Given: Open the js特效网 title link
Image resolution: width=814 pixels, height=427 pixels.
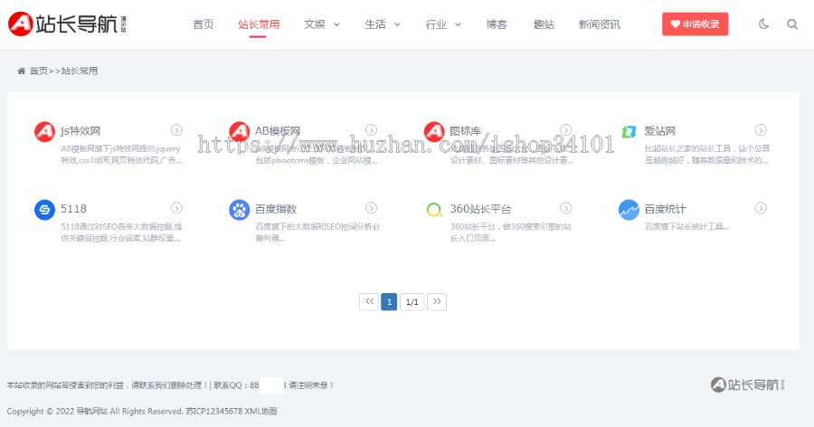Looking at the screenshot, I should tap(80, 131).
